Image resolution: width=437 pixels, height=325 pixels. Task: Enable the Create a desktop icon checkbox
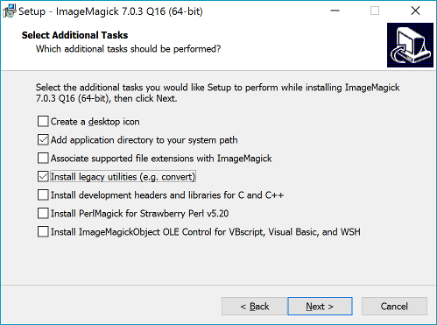(x=43, y=121)
